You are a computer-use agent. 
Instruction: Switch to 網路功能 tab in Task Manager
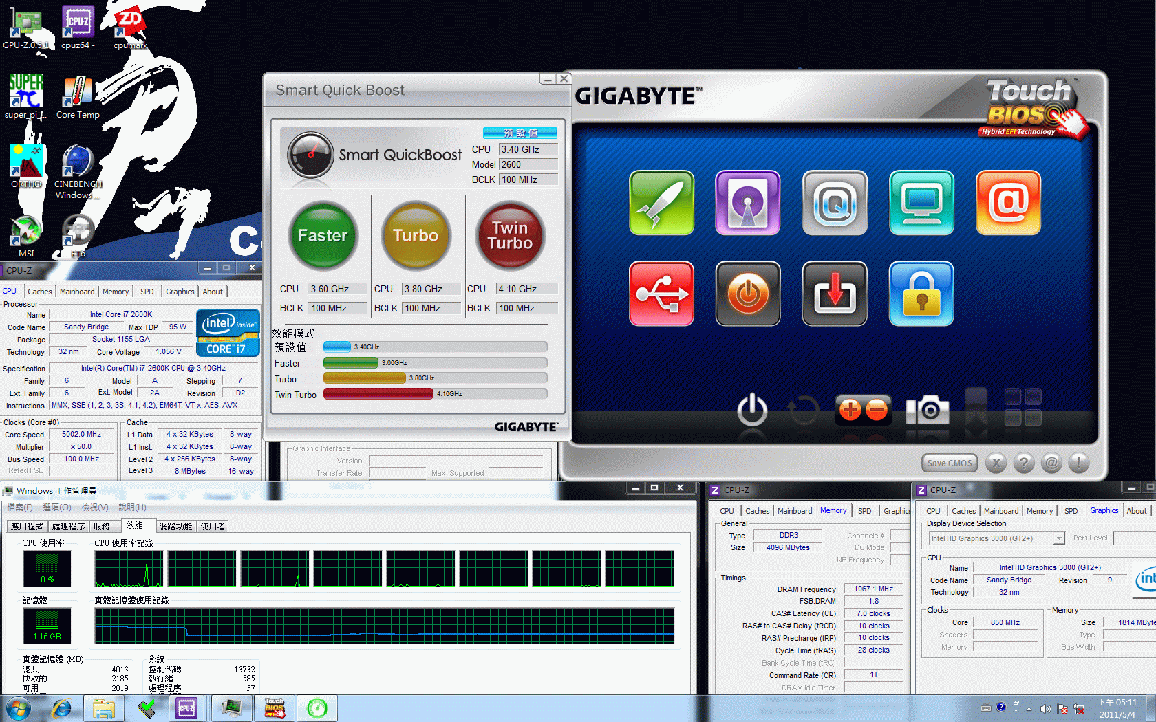tap(175, 527)
